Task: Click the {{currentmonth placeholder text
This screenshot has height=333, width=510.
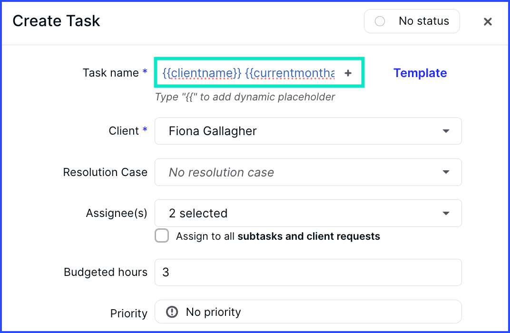Action: tap(289, 73)
